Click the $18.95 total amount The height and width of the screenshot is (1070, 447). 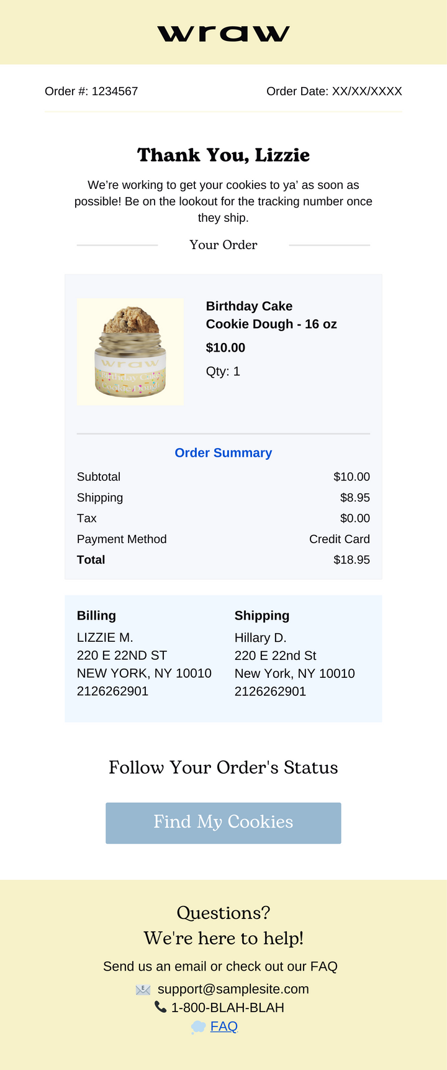click(x=351, y=560)
